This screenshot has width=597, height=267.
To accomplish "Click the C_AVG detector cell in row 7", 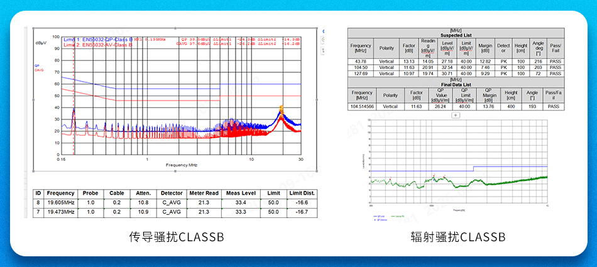I will (x=172, y=212).
